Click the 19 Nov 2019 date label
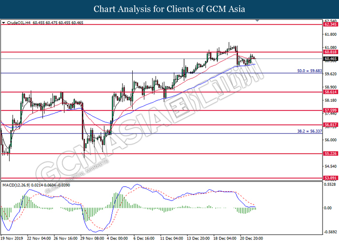 pyautogui.click(x=12, y=238)
